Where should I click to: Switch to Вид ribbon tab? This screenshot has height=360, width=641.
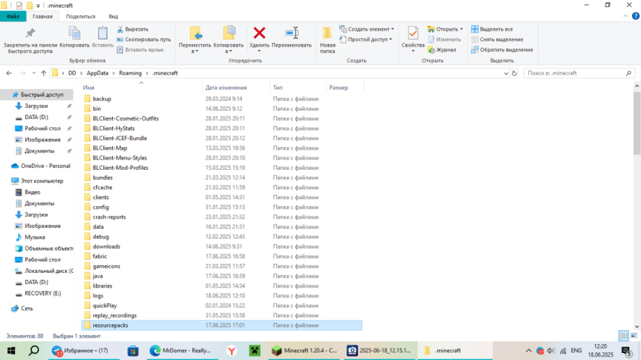tap(113, 17)
